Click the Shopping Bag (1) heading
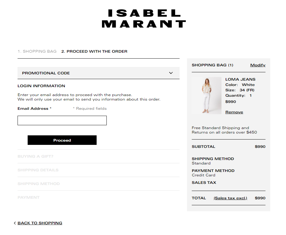 213,65
